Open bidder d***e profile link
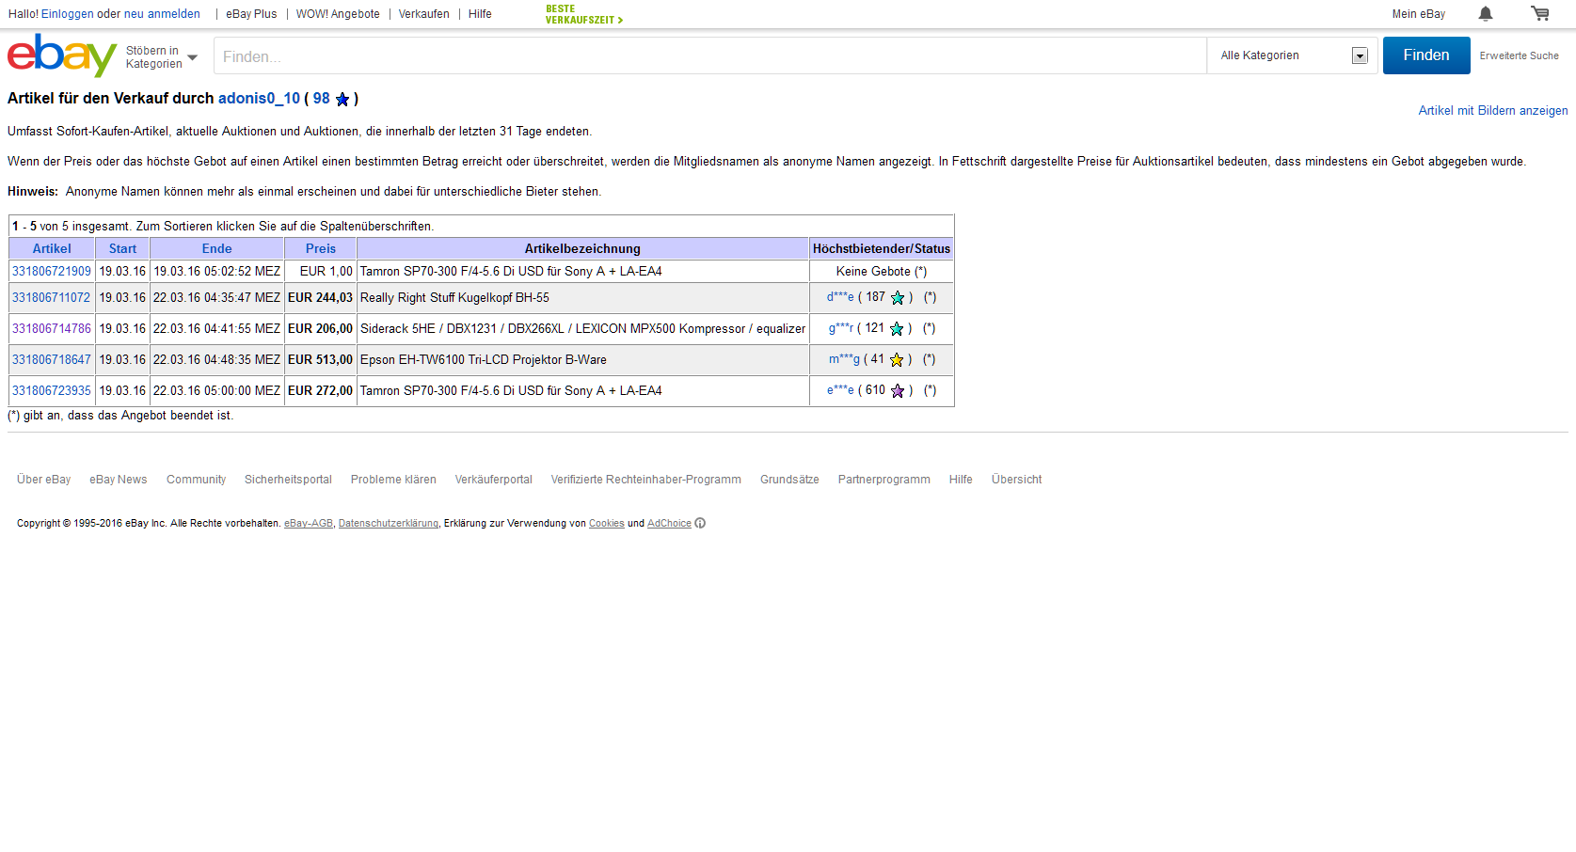This screenshot has width=1576, height=852. [x=840, y=297]
